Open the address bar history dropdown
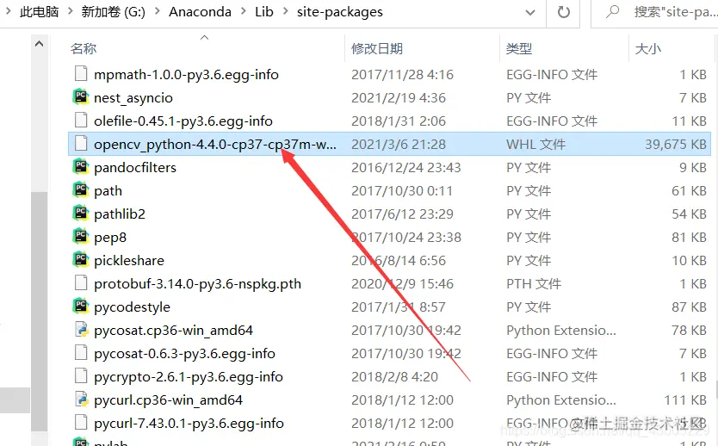 tap(530, 12)
